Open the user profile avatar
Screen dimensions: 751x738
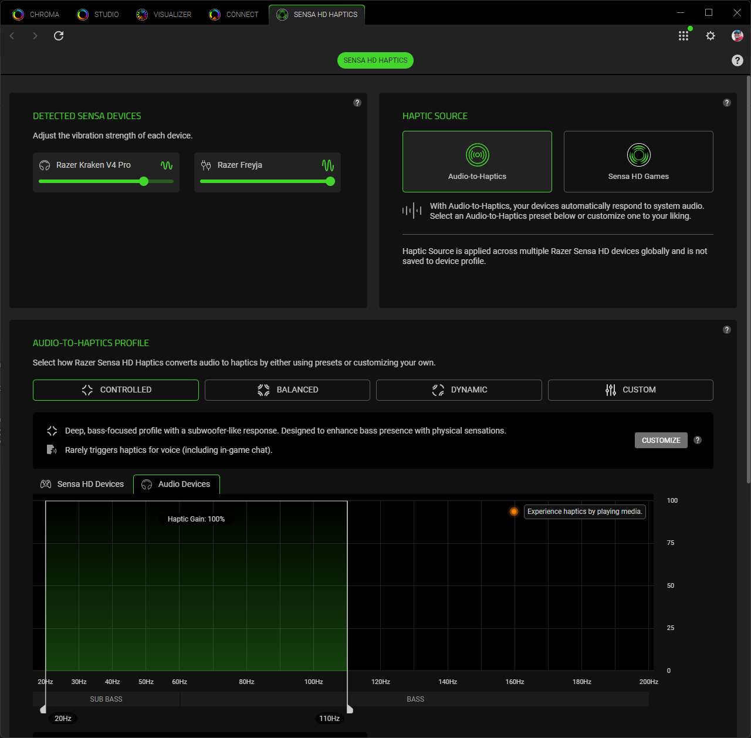click(738, 36)
